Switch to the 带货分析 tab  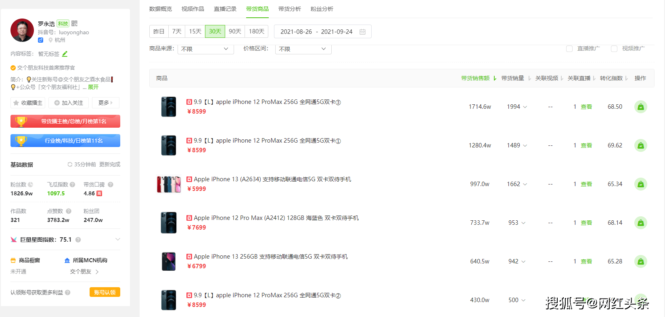pos(290,9)
